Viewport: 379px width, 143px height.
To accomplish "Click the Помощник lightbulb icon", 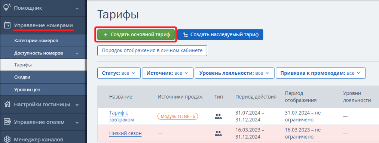I will coord(7,8).
